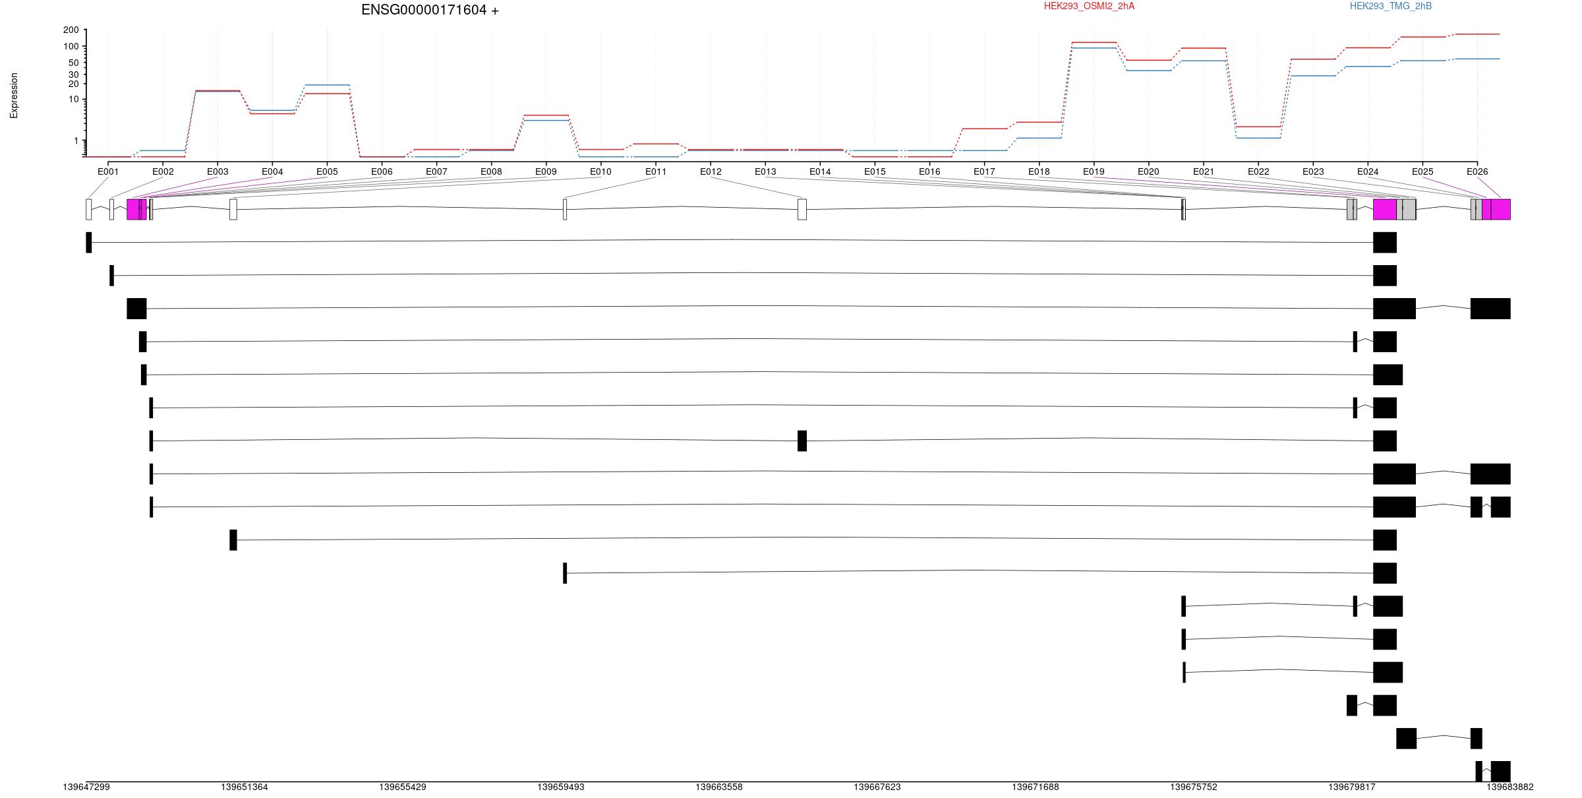Screen dimensions: 1582x798
Task: Click genomic coordinate 139667623
Action: [877, 787]
